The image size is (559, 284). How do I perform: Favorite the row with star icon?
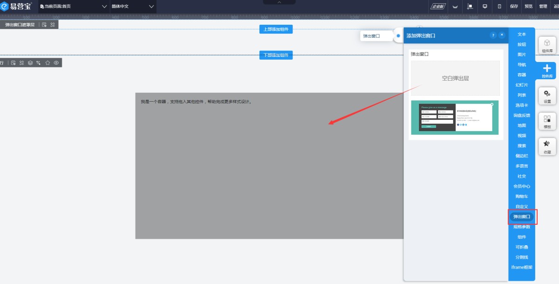pos(48,62)
